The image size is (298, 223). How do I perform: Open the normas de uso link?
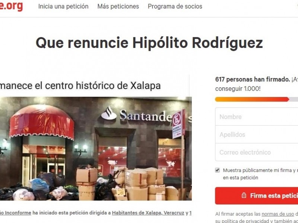coord(278,214)
